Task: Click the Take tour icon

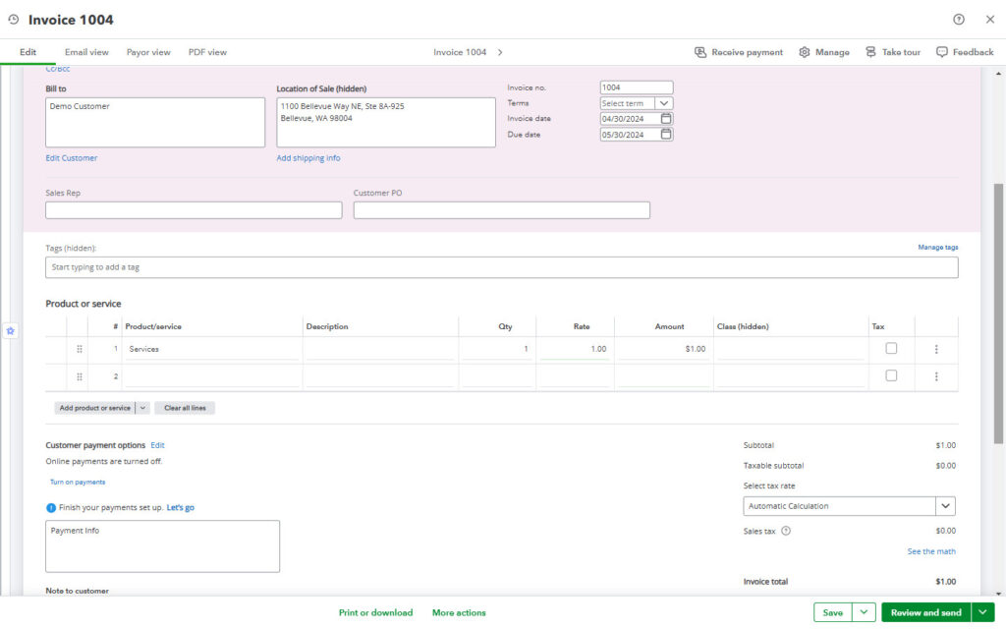Action: [869, 51]
